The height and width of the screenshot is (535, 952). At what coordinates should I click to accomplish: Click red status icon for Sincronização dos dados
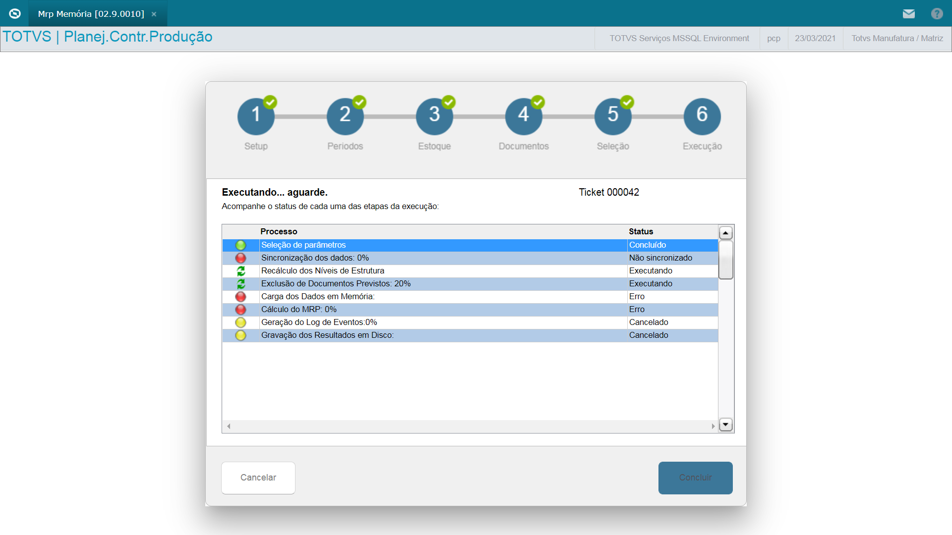coord(240,258)
